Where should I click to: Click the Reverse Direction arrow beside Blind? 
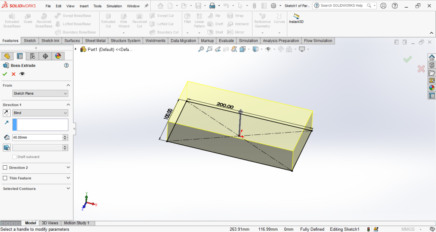[7, 113]
